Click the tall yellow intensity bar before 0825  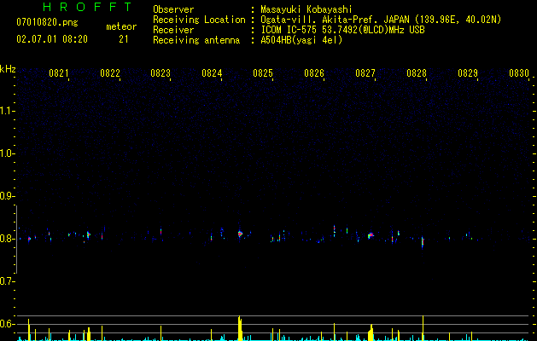click(240, 328)
